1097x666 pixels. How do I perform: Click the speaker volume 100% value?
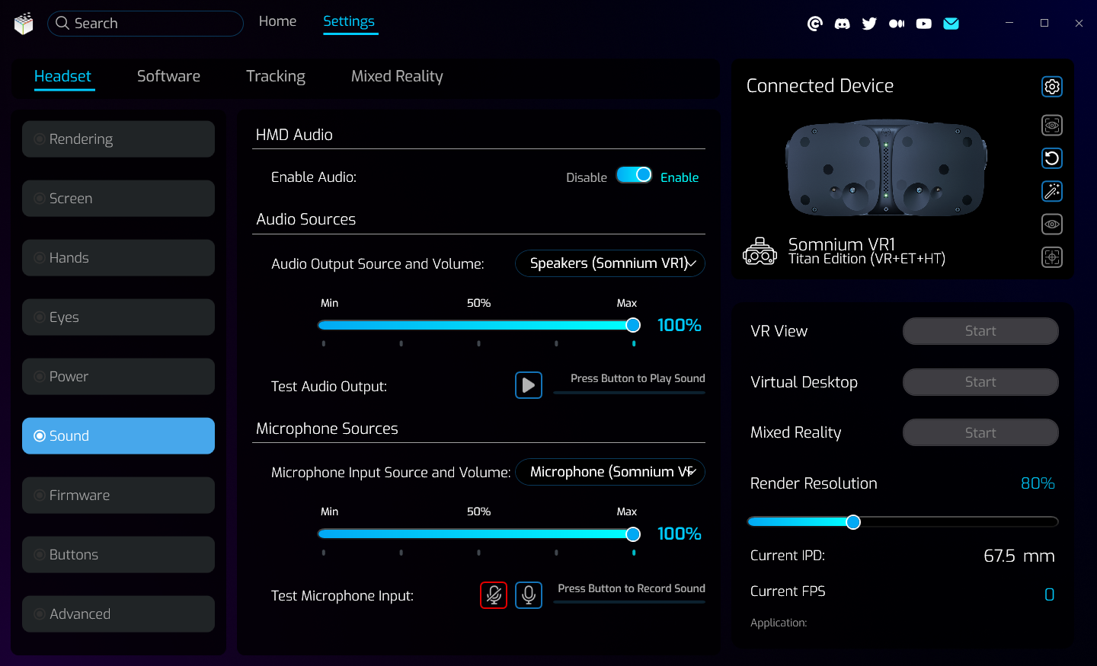point(679,325)
